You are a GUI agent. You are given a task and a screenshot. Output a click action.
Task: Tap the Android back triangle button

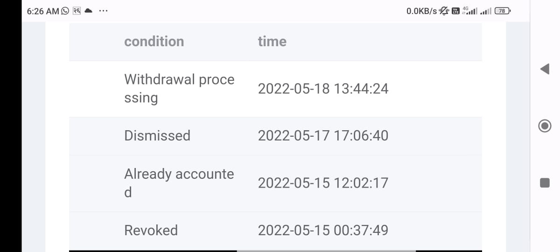(545, 69)
